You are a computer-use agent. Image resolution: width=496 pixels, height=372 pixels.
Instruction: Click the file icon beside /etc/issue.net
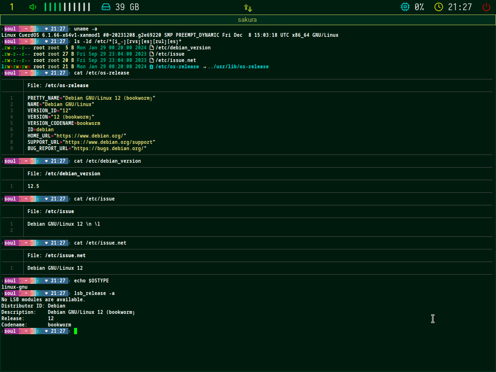[x=152, y=61]
